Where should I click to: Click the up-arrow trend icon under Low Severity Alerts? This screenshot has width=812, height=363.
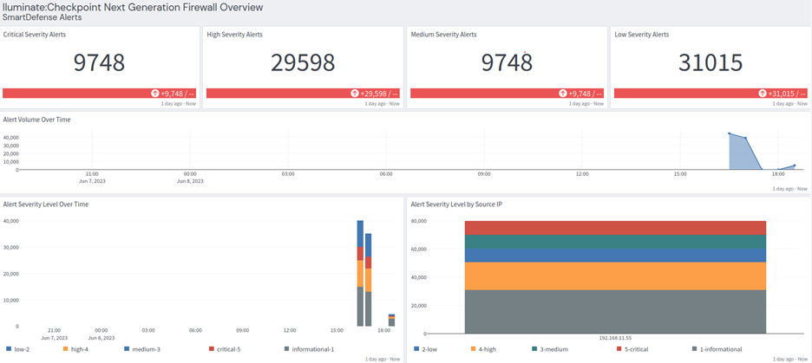(x=761, y=94)
